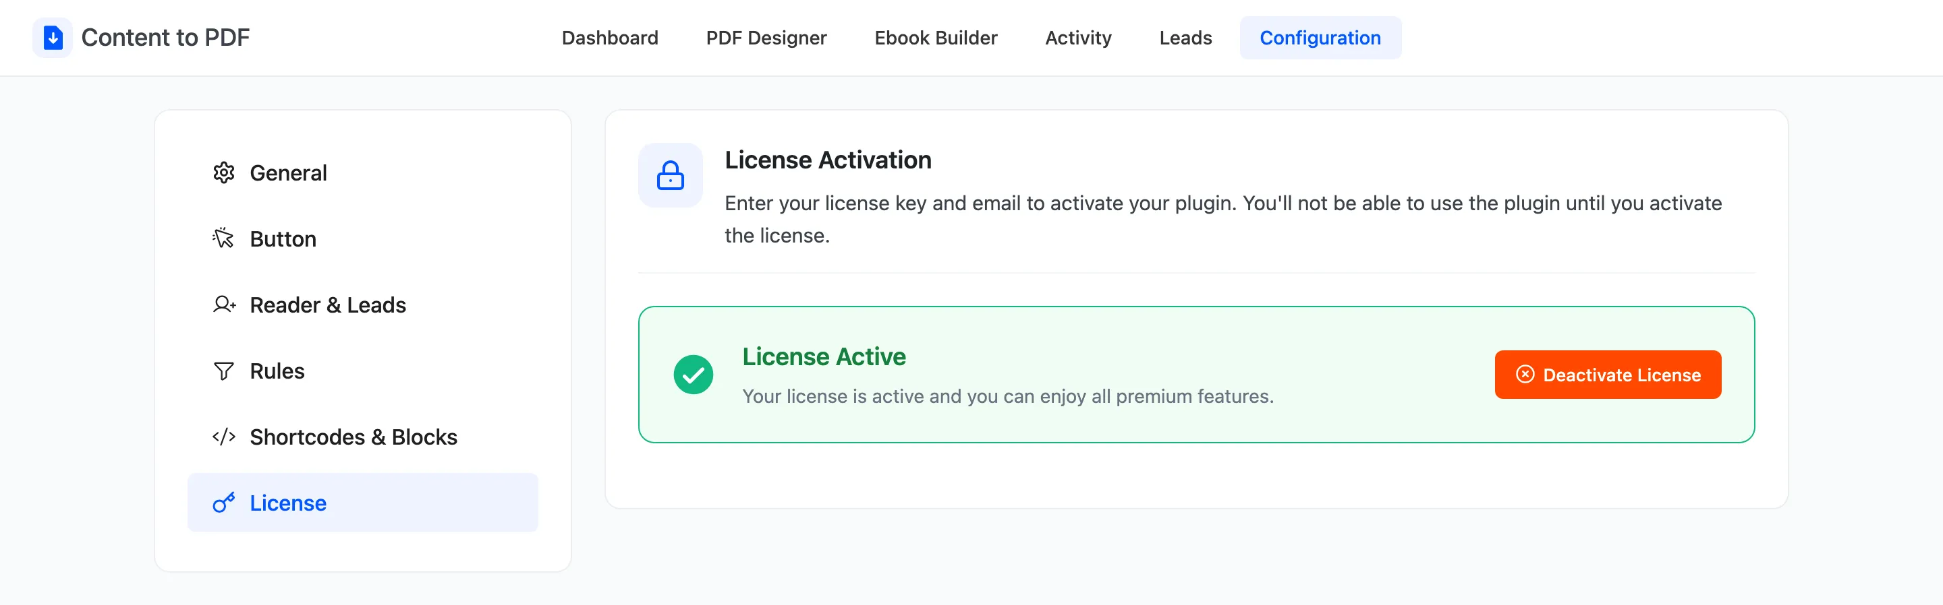
Task: Click the Reader & Leads user icon
Action: click(224, 305)
